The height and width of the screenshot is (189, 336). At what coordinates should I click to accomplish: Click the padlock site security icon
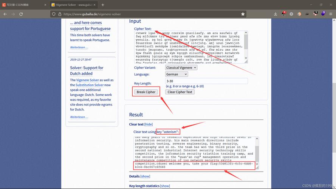[x=60, y=14]
